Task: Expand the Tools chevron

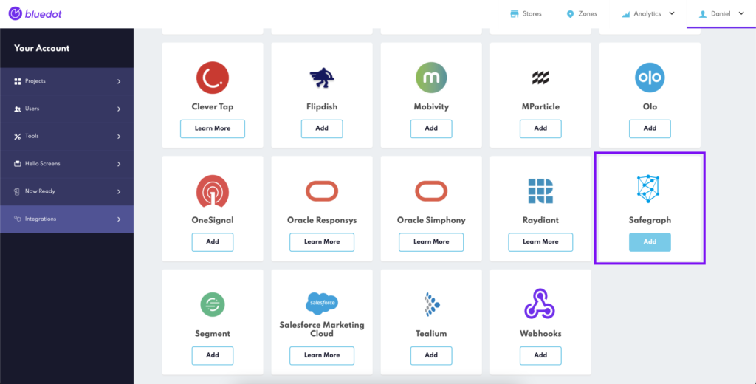Action: (x=119, y=137)
